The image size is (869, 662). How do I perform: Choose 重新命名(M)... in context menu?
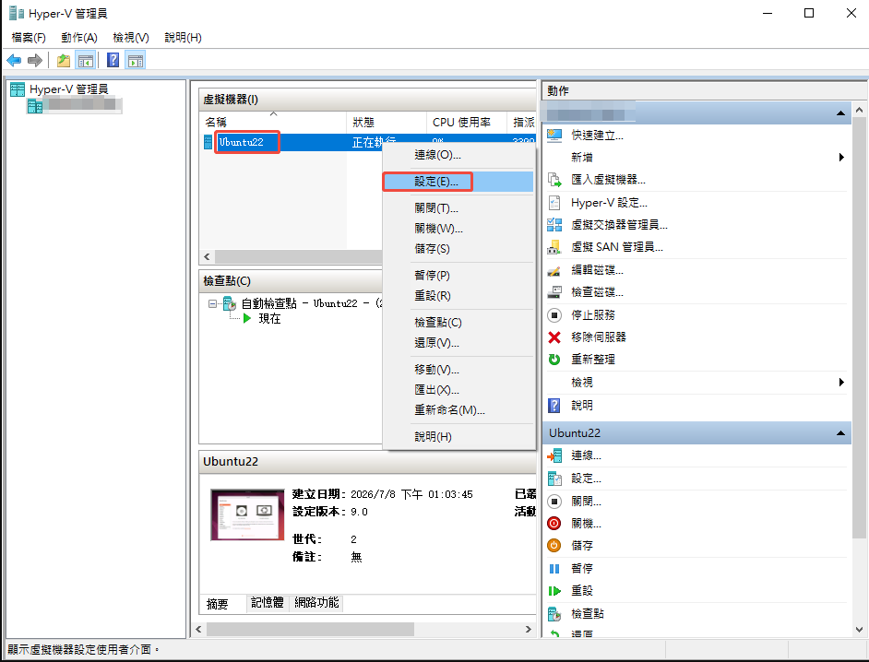point(458,410)
